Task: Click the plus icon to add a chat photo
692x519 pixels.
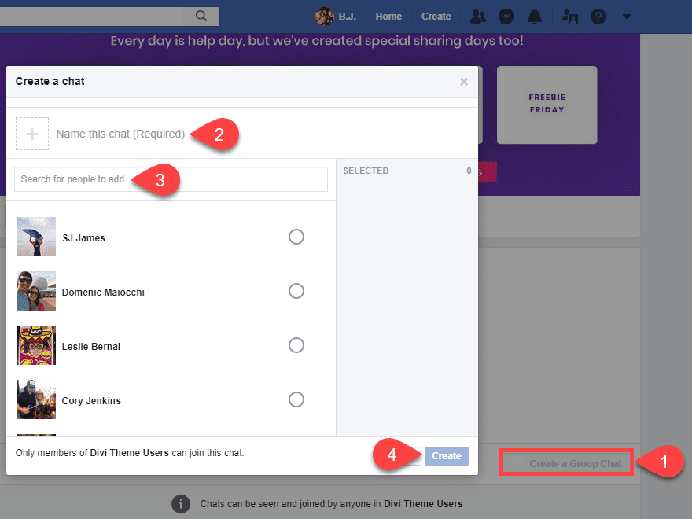Action: pyautogui.click(x=32, y=133)
